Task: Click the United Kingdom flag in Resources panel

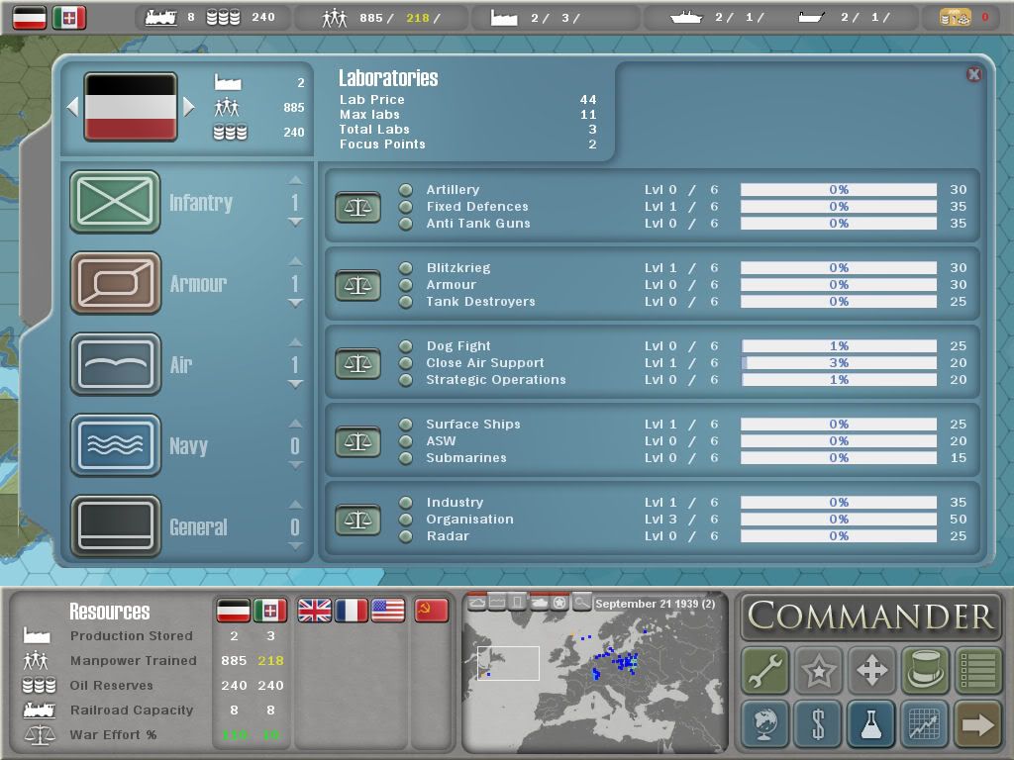Action: [x=314, y=610]
